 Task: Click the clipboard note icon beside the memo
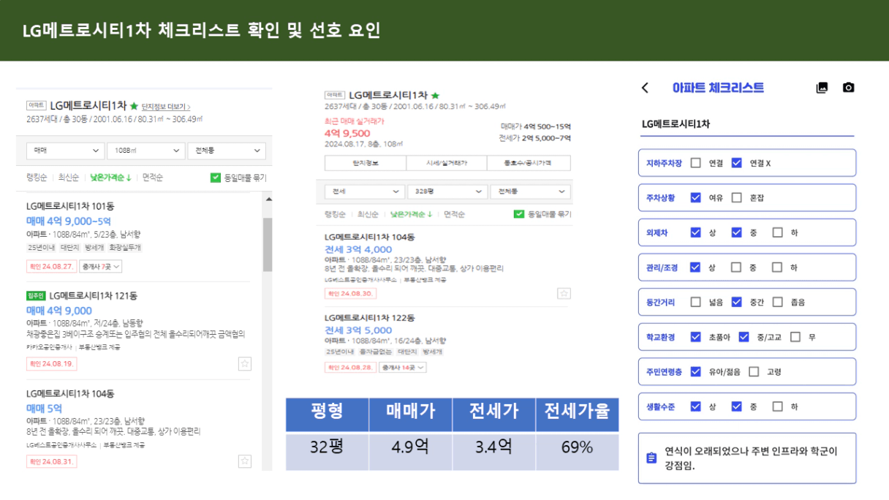click(651, 458)
